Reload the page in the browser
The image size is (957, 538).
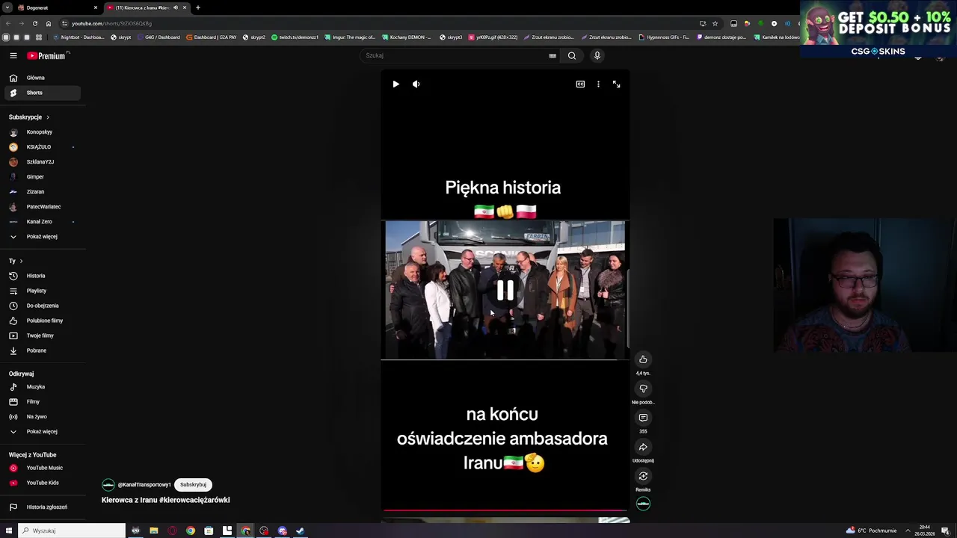(x=34, y=23)
